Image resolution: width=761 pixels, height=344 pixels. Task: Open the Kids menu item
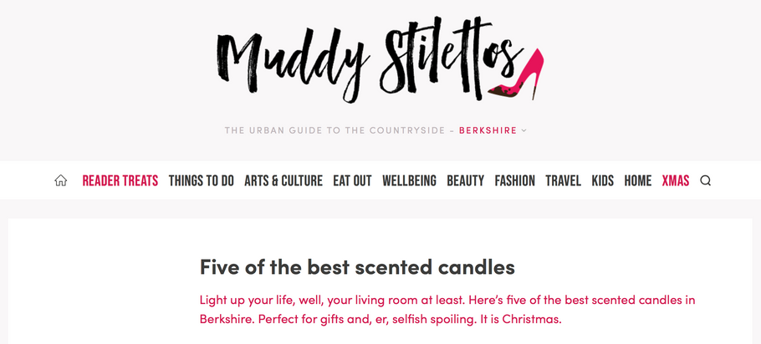point(602,180)
